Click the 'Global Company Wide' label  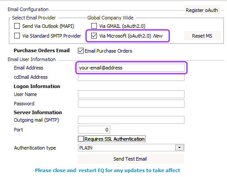click(110, 18)
